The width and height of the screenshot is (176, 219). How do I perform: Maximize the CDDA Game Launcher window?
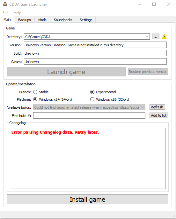coord(154,4)
